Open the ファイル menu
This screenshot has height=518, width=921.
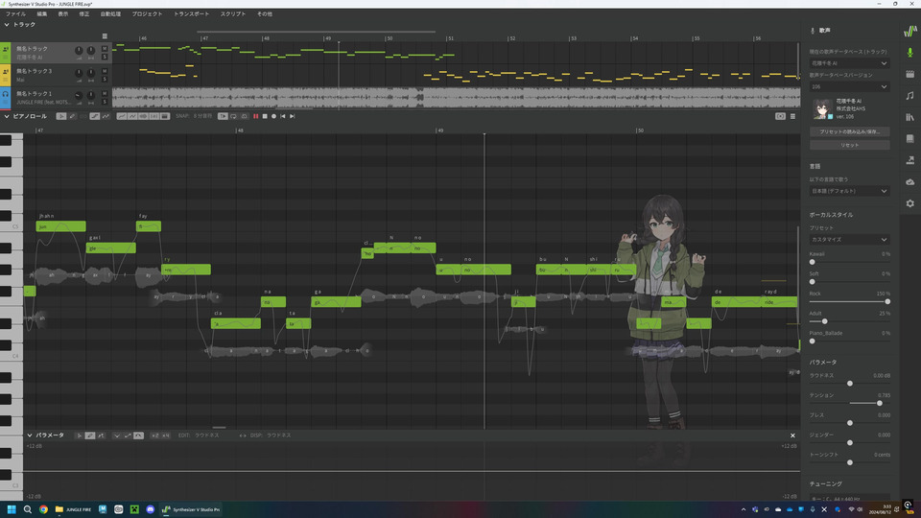pos(16,13)
